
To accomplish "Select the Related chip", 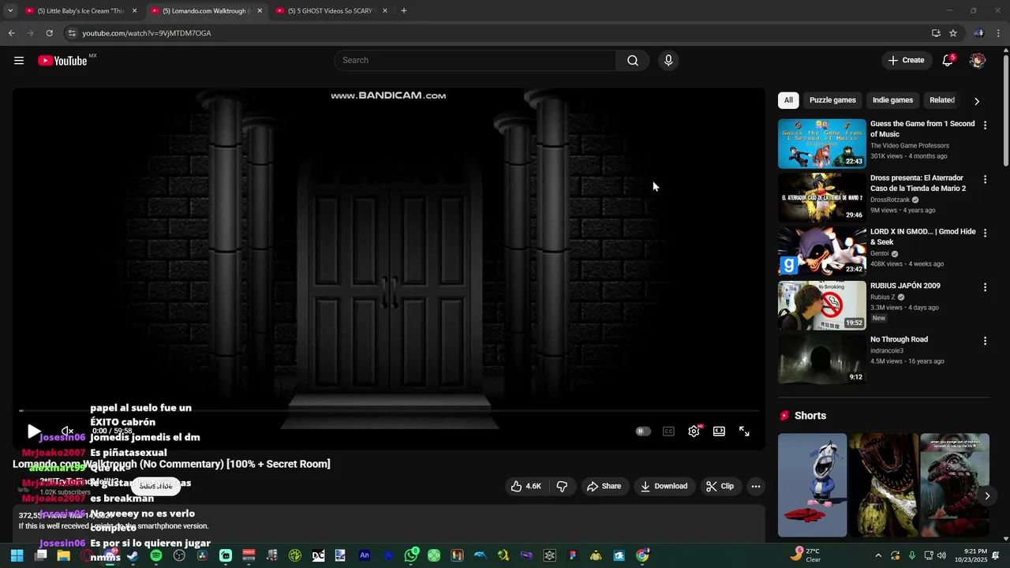I will coord(942,100).
